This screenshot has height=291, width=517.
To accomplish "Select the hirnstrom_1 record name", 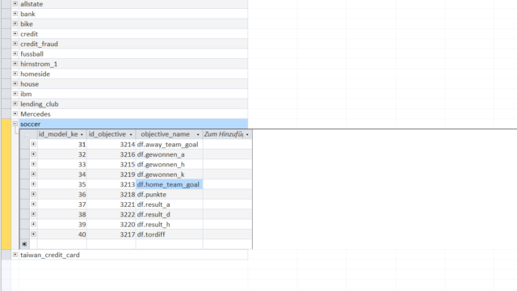I will (x=39, y=64).
